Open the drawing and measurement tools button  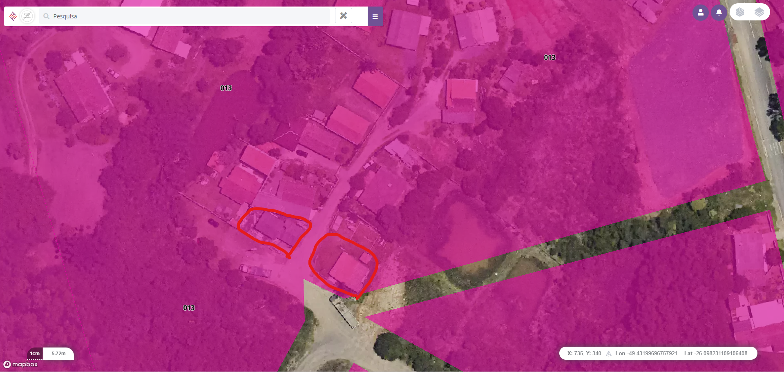(344, 16)
